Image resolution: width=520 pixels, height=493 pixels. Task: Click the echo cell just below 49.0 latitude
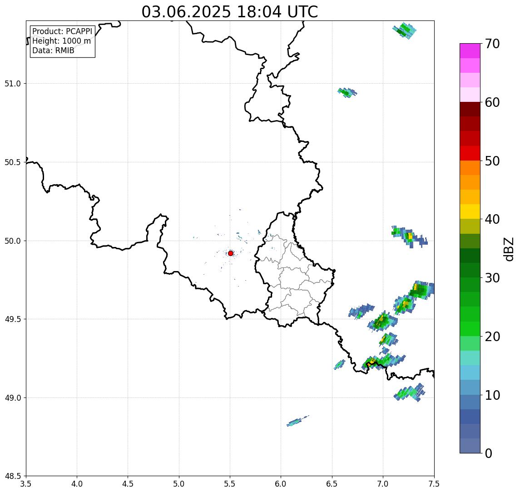[410, 392]
